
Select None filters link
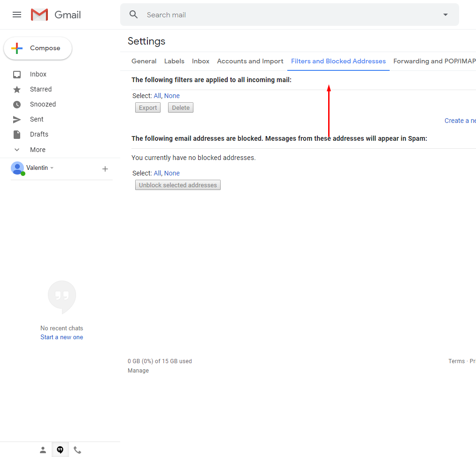coord(172,96)
